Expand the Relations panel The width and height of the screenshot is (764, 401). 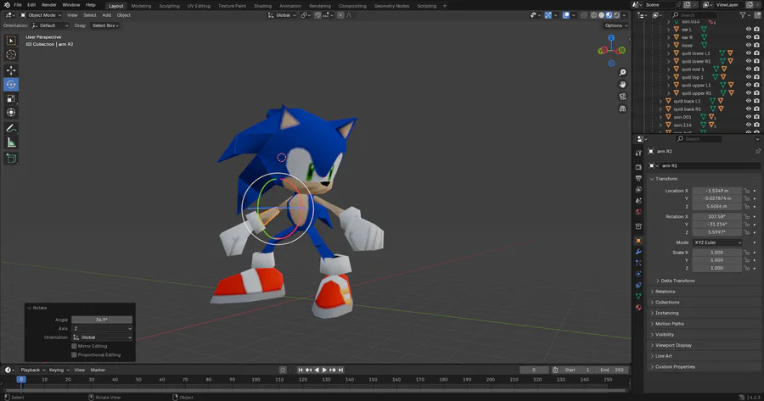click(663, 292)
